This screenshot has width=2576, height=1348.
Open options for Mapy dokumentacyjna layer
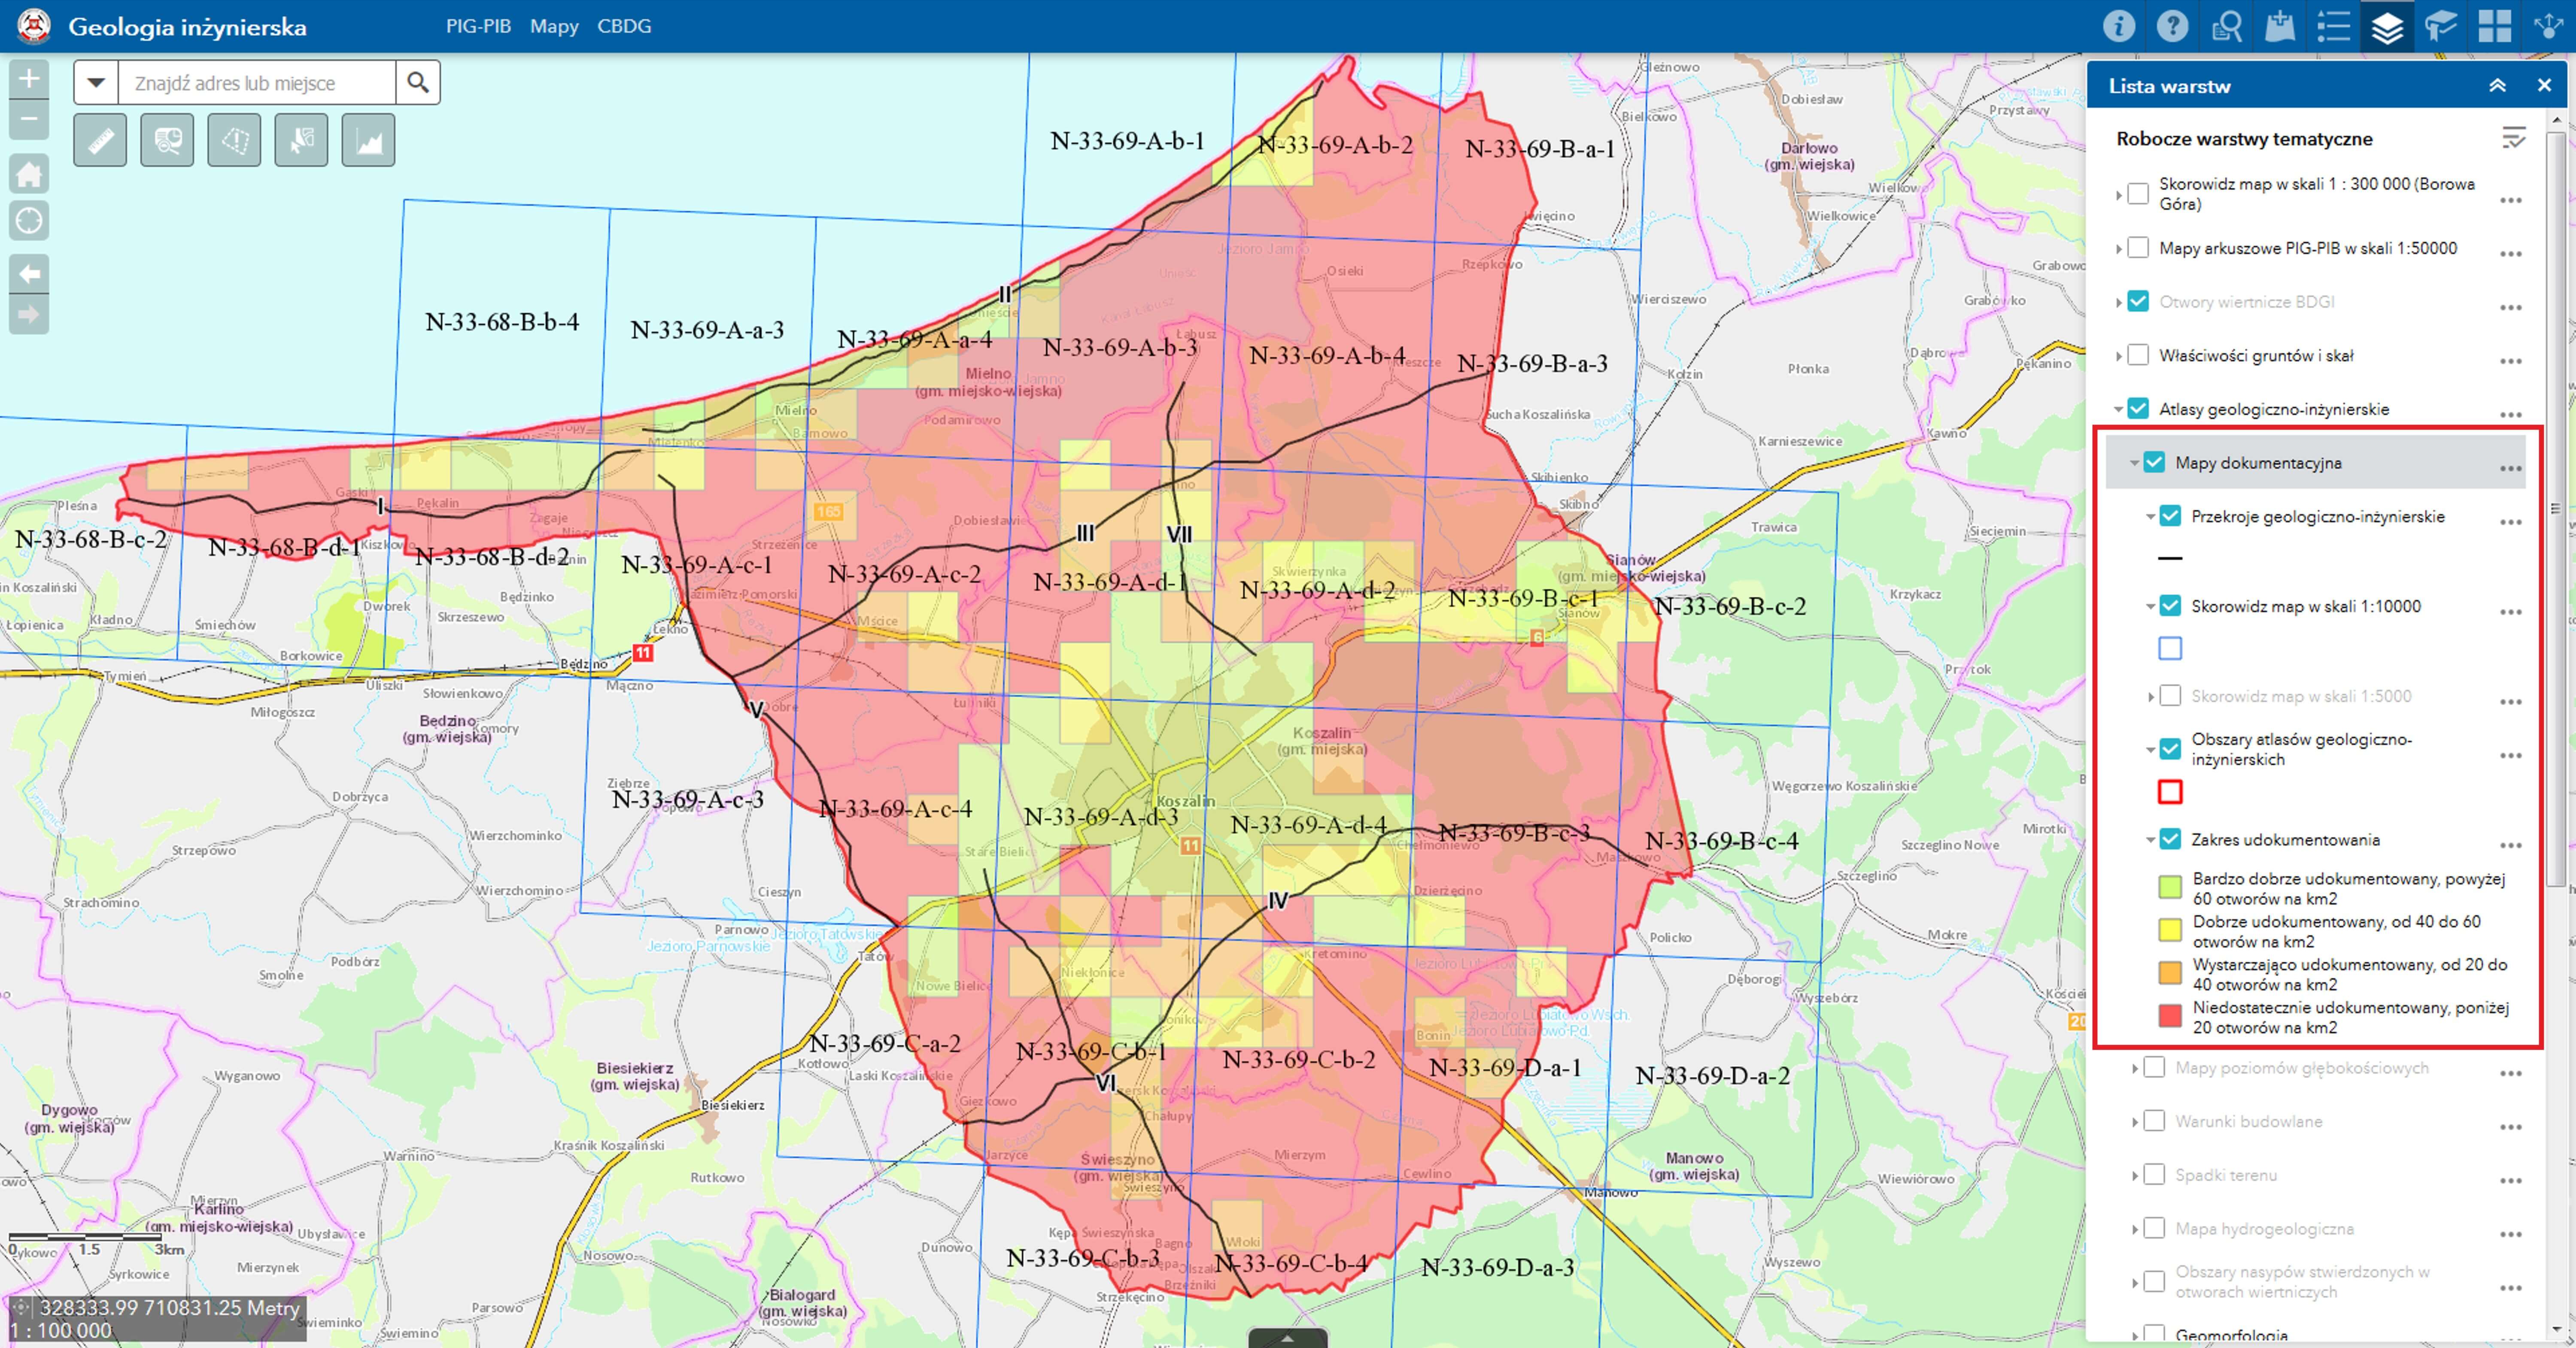tap(2511, 468)
